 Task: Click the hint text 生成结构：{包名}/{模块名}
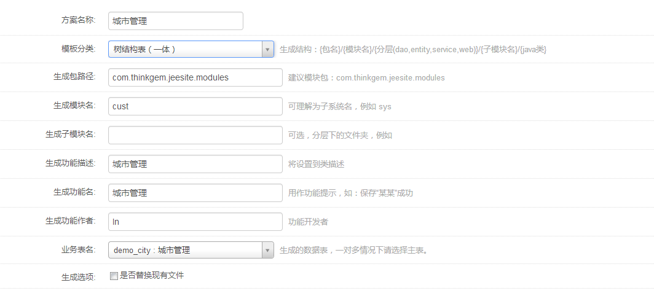tap(413, 50)
